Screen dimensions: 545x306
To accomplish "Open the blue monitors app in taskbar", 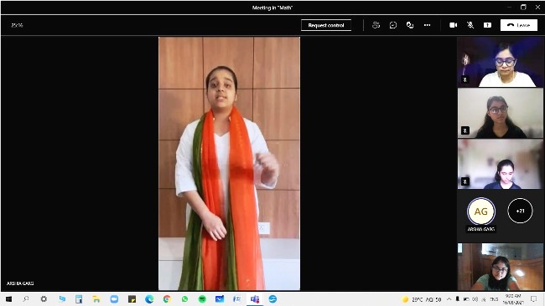I will 62,299.
